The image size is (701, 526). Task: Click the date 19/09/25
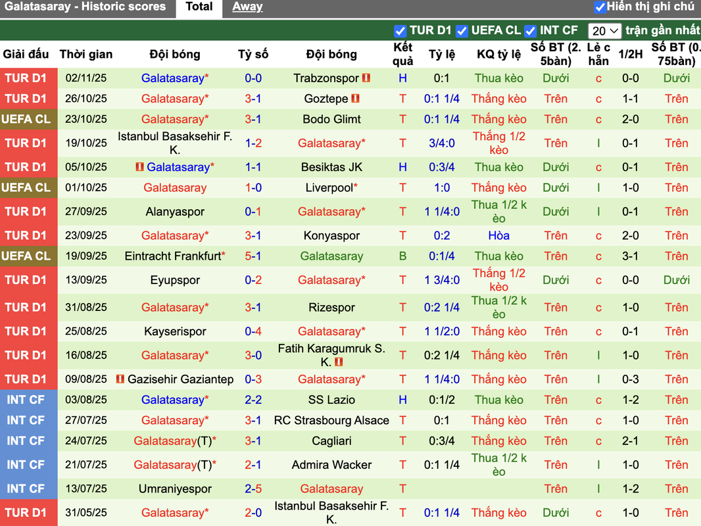(x=86, y=256)
